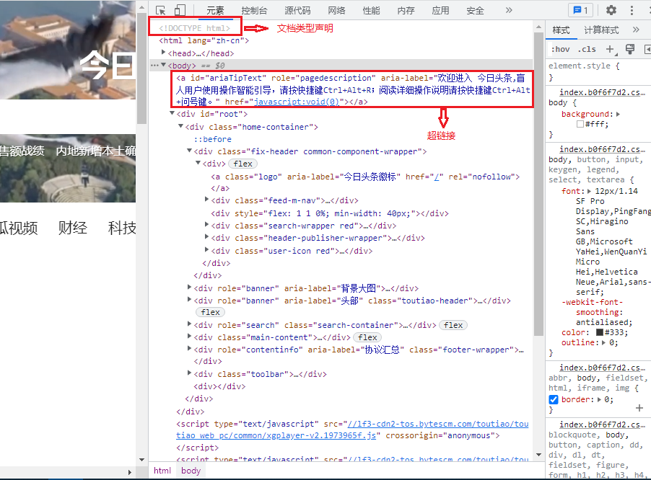Collapse the body element node

[x=164, y=65]
